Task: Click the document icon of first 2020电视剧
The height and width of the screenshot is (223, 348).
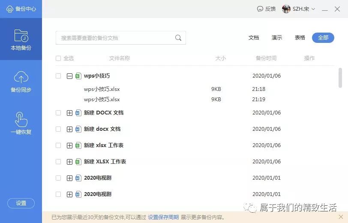Action: point(78,178)
